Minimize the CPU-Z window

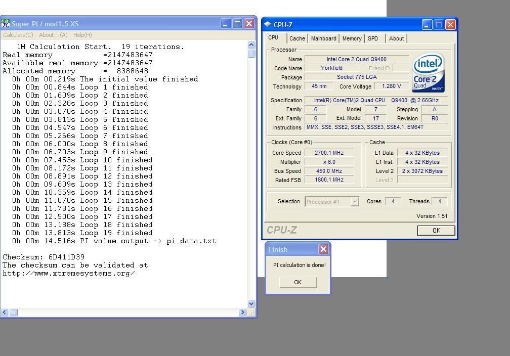427,24
